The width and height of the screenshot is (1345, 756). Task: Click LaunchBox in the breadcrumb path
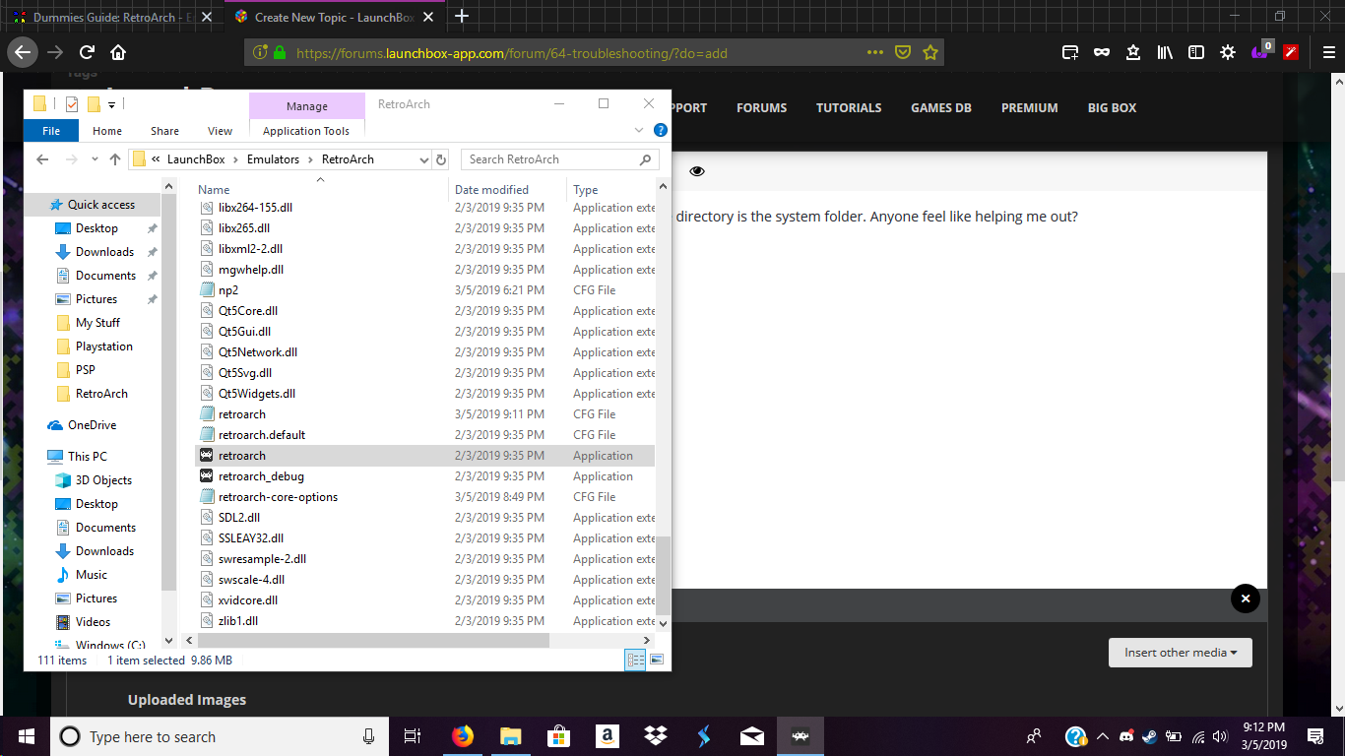coord(196,159)
